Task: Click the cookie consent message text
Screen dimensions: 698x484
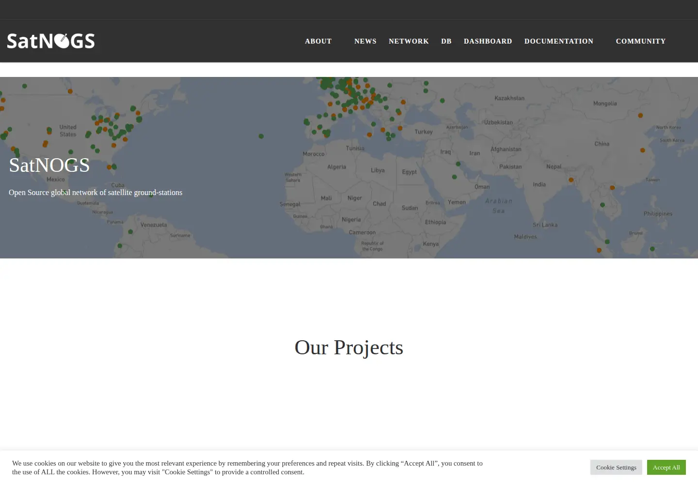Action: point(247,468)
